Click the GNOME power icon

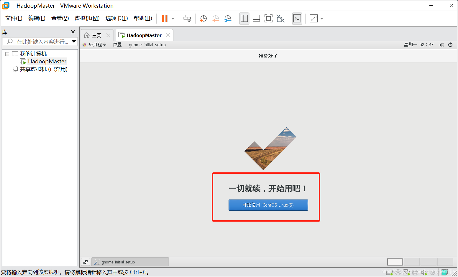point(450,45)
